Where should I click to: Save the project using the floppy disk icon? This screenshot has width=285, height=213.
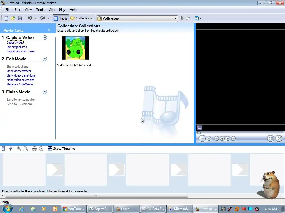(x=20, y=18)
